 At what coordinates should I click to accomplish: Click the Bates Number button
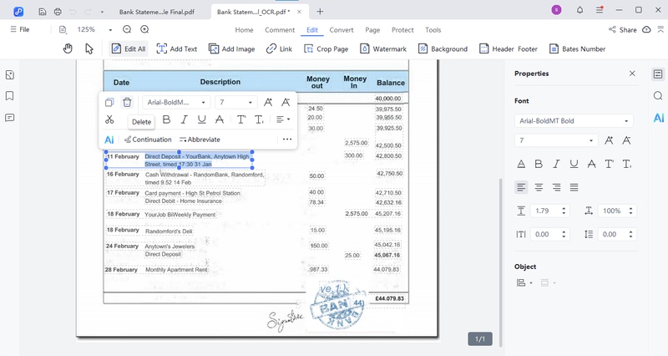(x=577, y=49)
